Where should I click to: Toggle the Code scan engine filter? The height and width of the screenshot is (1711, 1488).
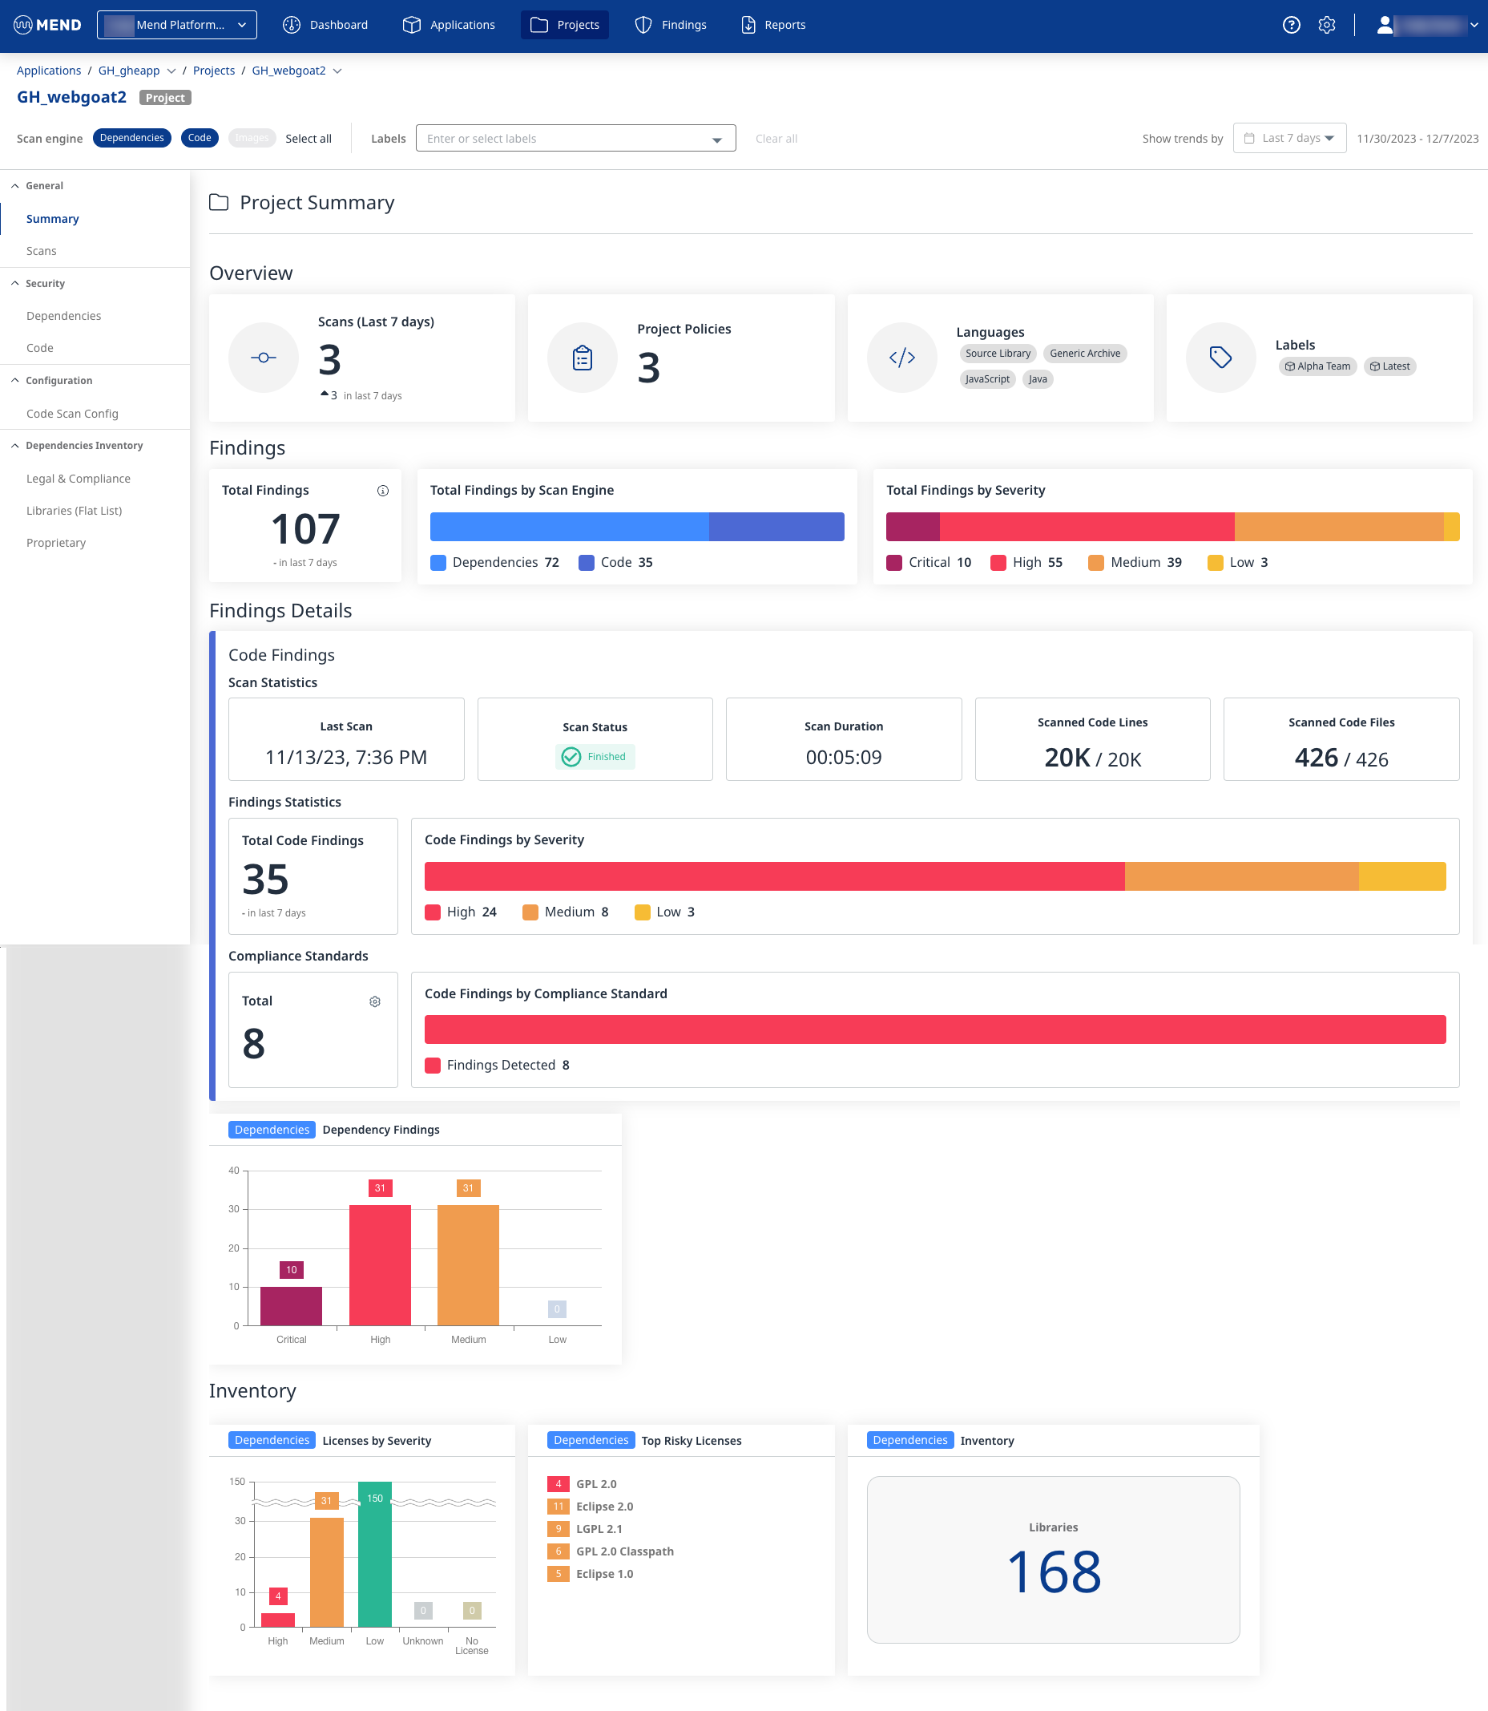[200, 138]
